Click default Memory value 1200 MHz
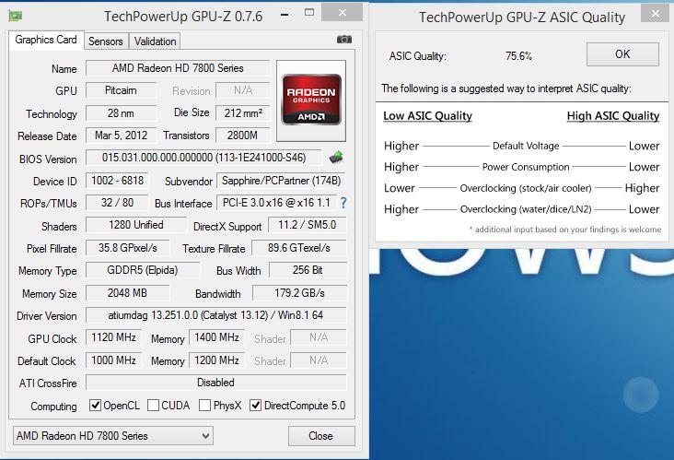 point(217,360)
